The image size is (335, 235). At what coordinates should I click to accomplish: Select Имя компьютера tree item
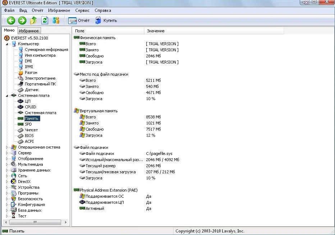(40, 55)
